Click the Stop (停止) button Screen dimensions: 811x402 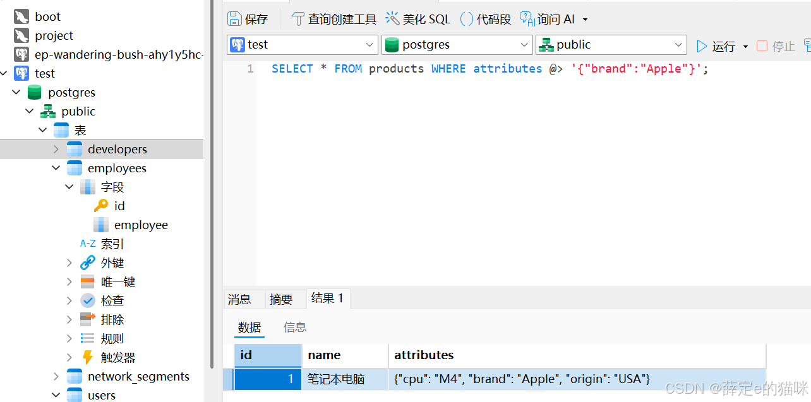(776, 46)
